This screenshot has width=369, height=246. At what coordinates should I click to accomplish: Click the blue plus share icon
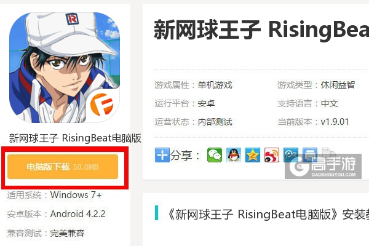point(162,155)
